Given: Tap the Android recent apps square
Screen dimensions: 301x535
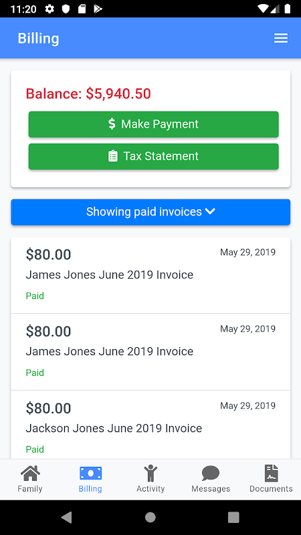Looking at the screenshot, I should [233, 518].
